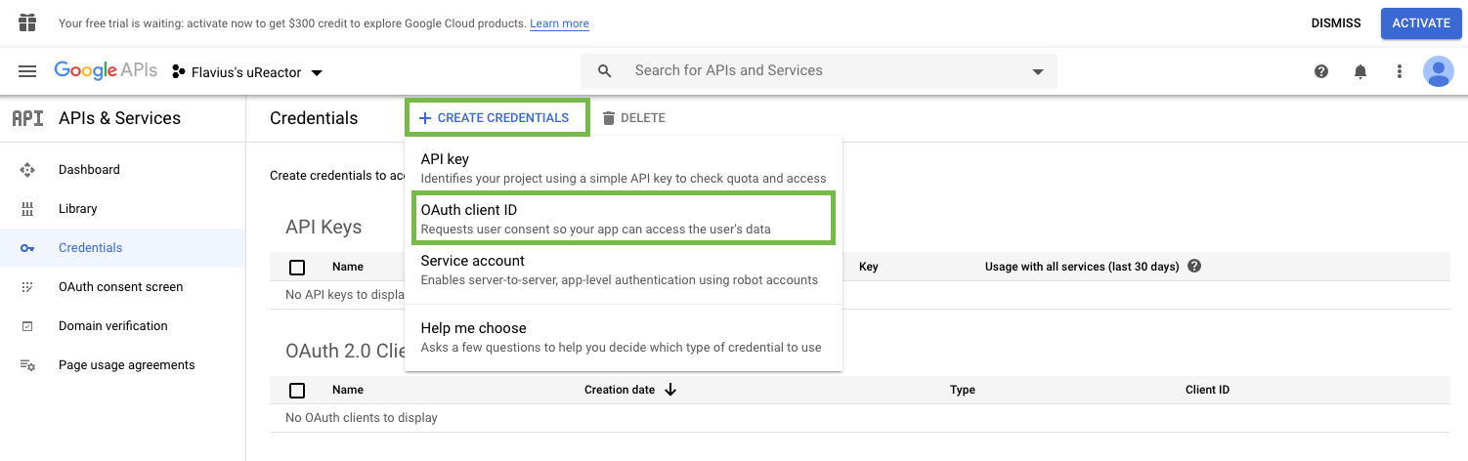The width and height of the screenshot is (1468, 461).
Task: Click the Dashboard sidebar icon
Action: 27,170
